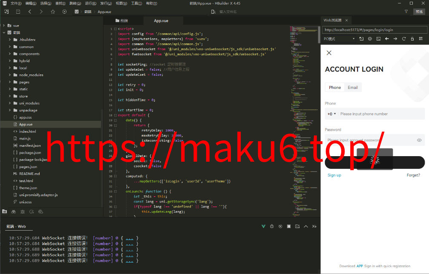Click the second sidebar bottom icon
Screen dimensions: 429x274
pos(14,211)
